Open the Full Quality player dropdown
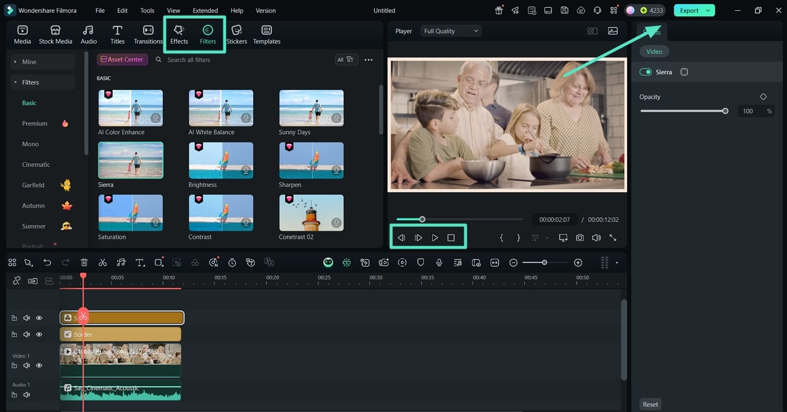This screenshot has width=787, height=412. click(451, 31)
